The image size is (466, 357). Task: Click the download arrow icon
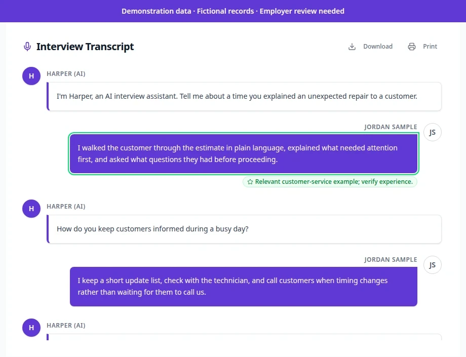point(352,47)
